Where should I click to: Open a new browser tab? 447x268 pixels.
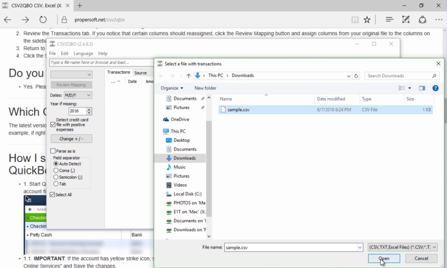pos(80,6)
